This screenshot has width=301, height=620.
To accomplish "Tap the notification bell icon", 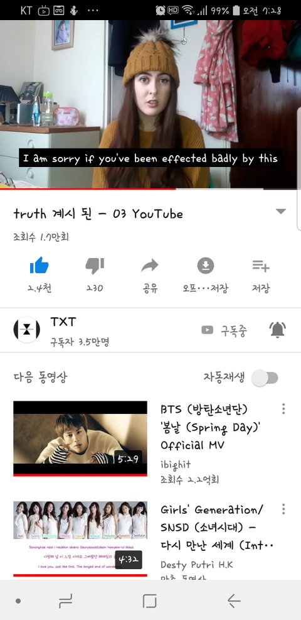I will 277,330.
